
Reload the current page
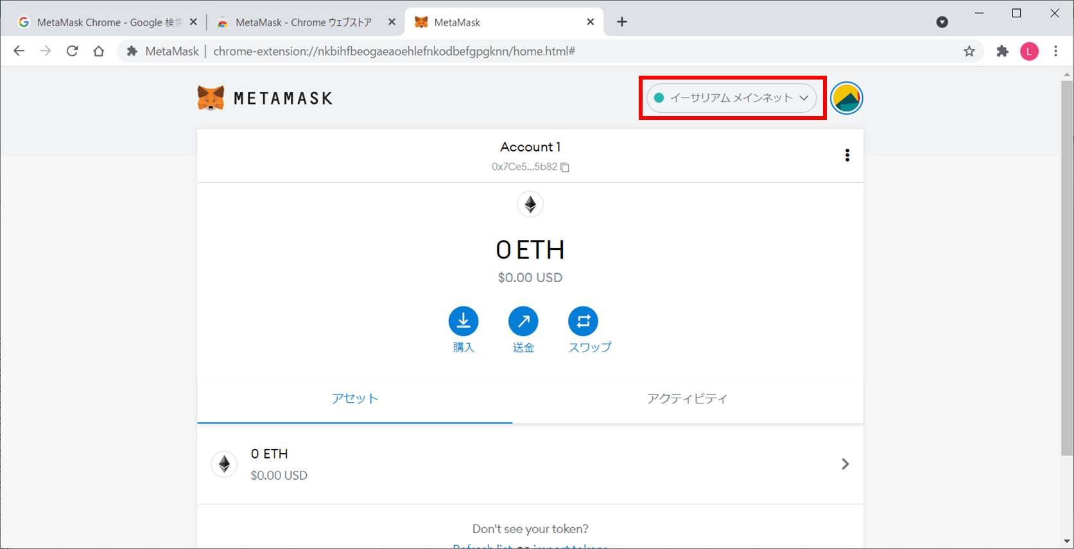(72, 51)
